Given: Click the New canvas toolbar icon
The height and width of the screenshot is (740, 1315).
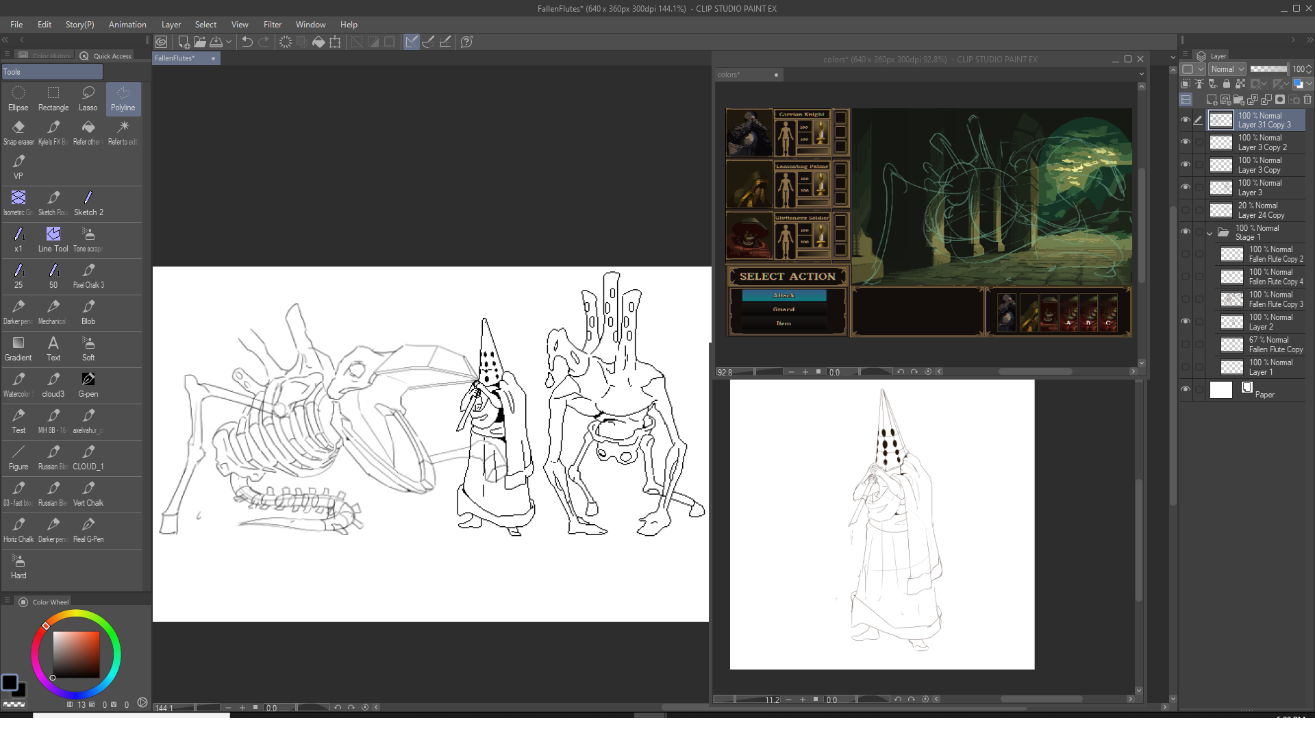Looking at the screenshot, I should coord(184,42).
